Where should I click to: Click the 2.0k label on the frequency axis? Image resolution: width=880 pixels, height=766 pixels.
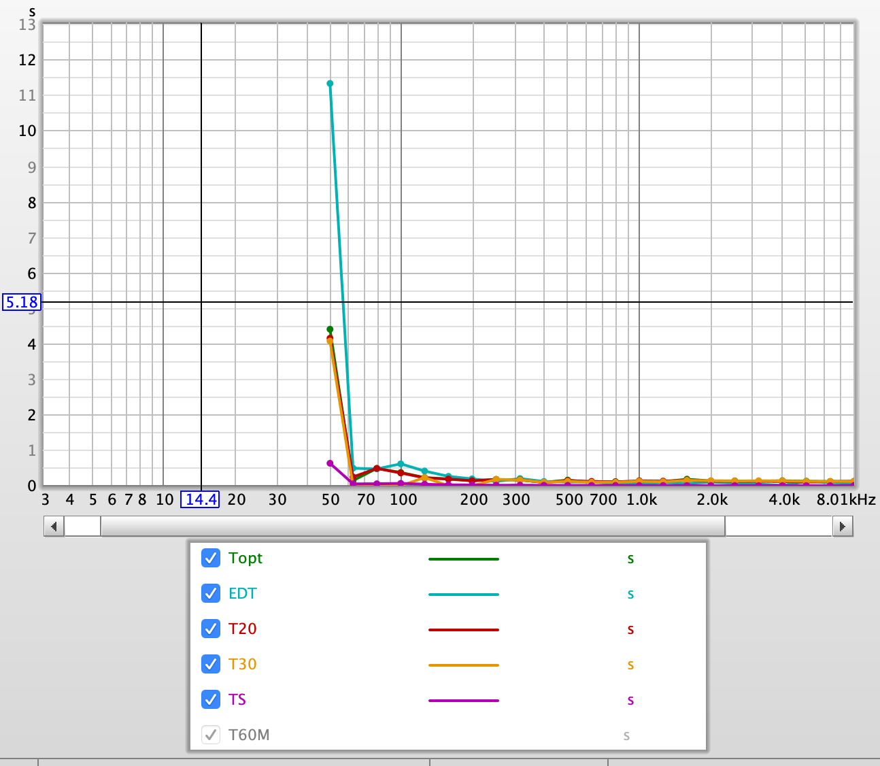tap(712, 500)
